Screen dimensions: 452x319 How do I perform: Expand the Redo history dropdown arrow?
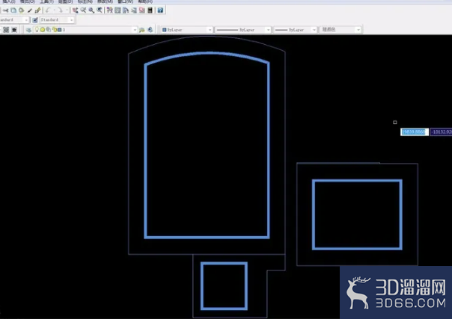click(x=67, y=10)
